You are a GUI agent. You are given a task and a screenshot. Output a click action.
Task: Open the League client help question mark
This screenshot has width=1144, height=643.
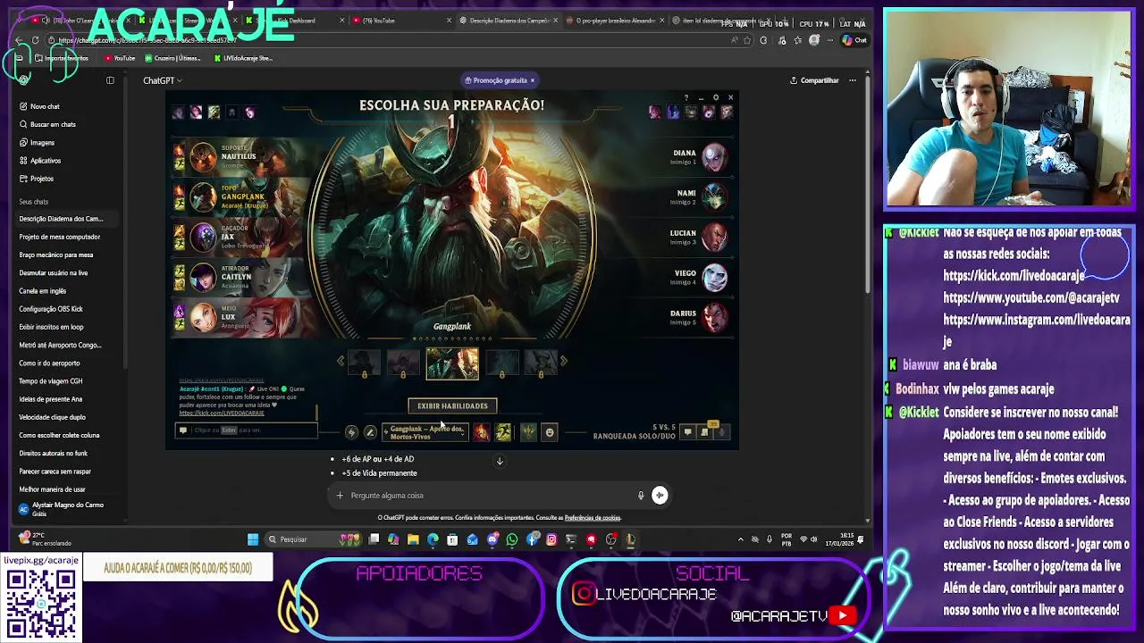coord(686,97)
